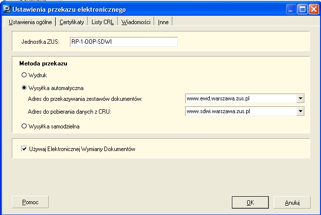The width and height of the screenshot is (321, 215).
Task: Open the Listy CRL tab
Action: pyautogui.click(x=103, y=22)
